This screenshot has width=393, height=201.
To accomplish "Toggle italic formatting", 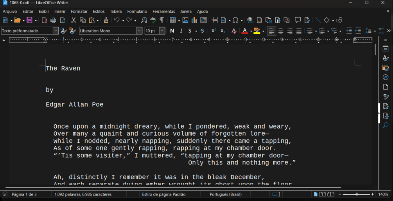I will [x=181, y=31].
